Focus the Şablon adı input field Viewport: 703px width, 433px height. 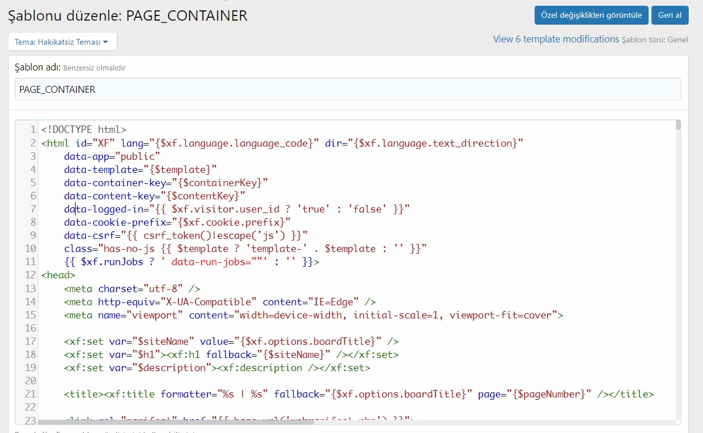click(x=348, y=89)
